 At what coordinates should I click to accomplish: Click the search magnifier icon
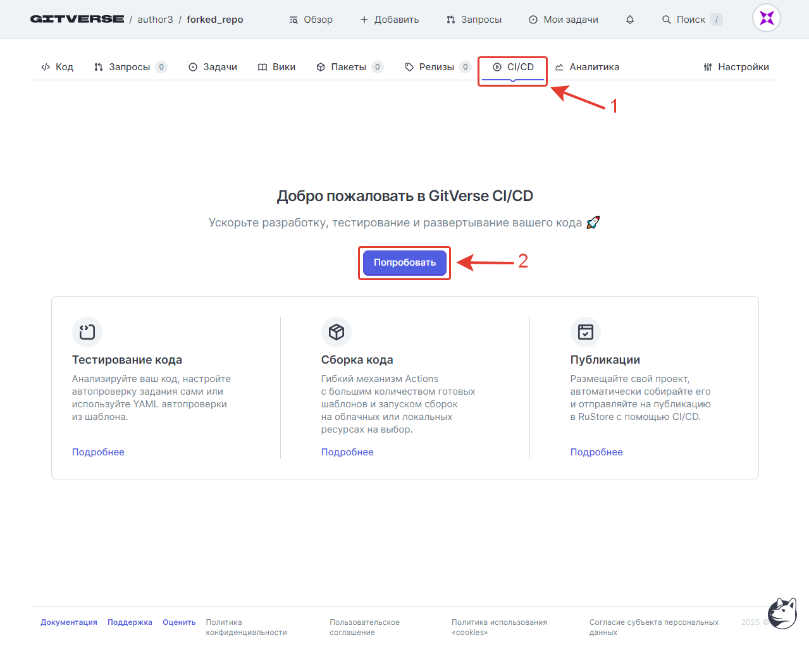(x=666, y=20)
